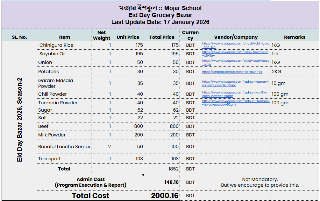Open the Chaldal potato link

(x=232, y=72)
